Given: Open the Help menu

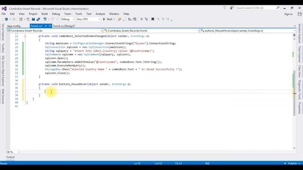Looking at the screenshot, I should 126,14.
